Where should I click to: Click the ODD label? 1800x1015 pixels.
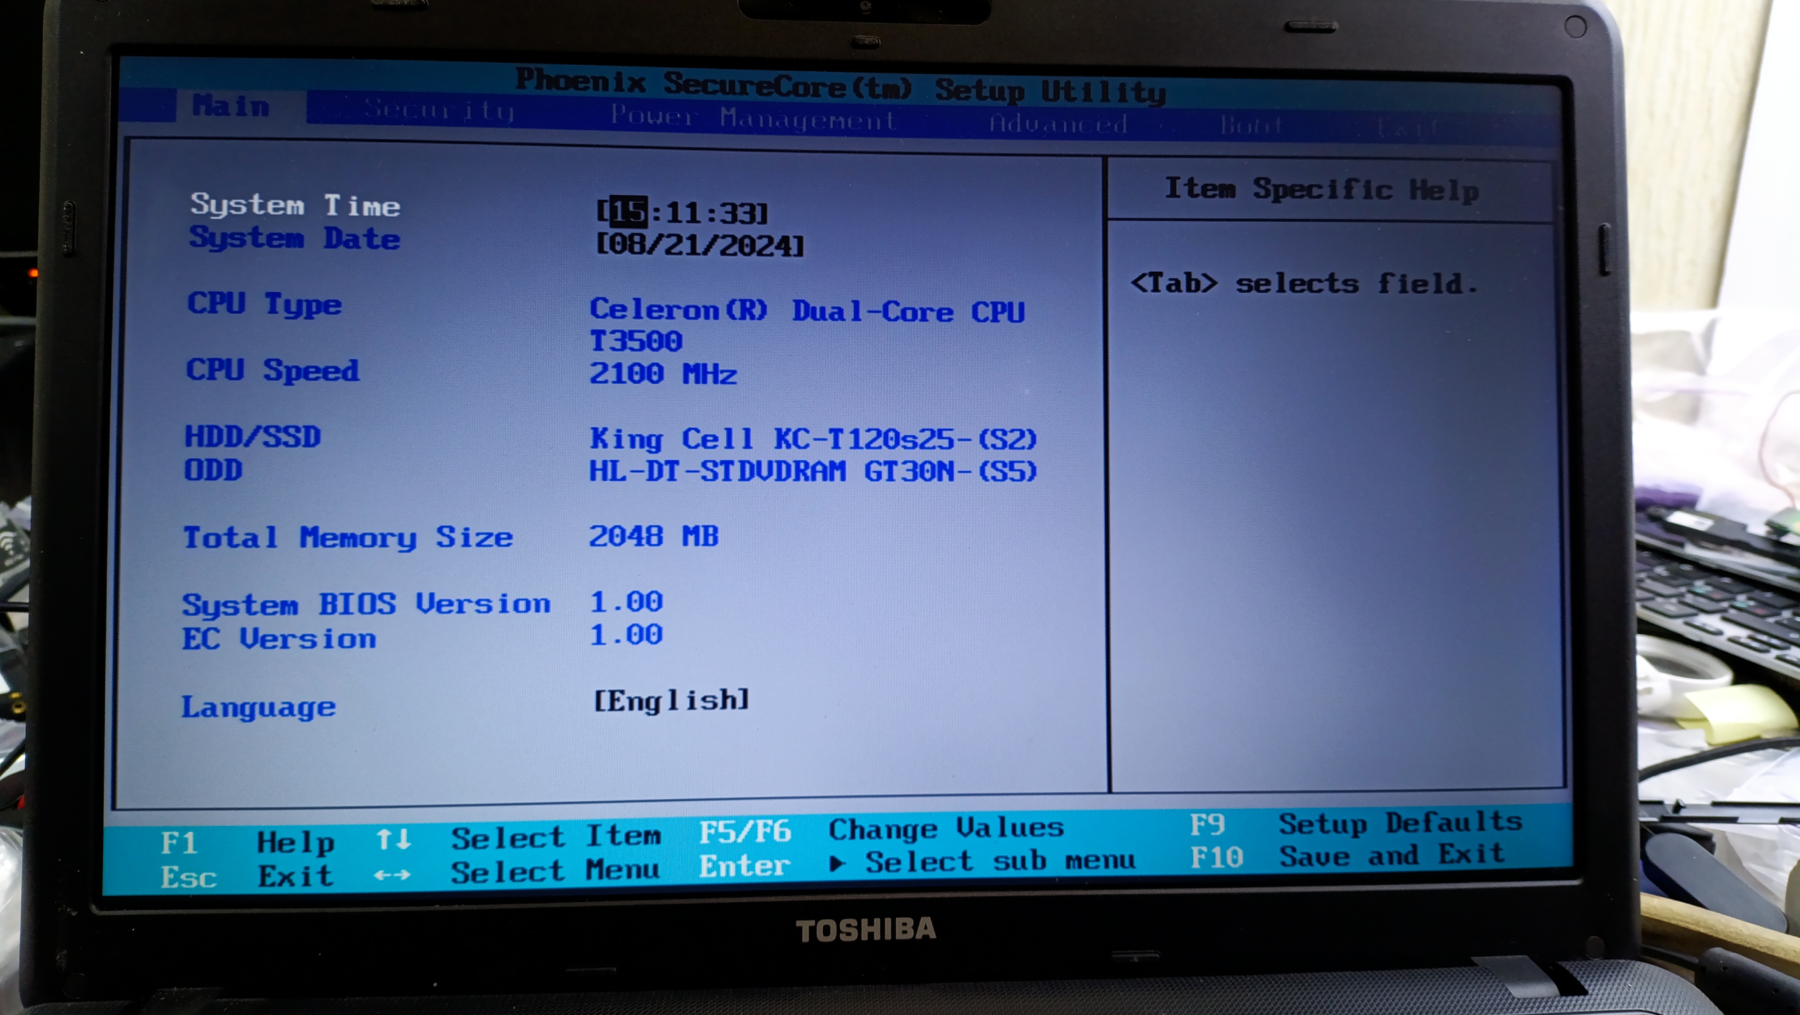pos(213,470)
